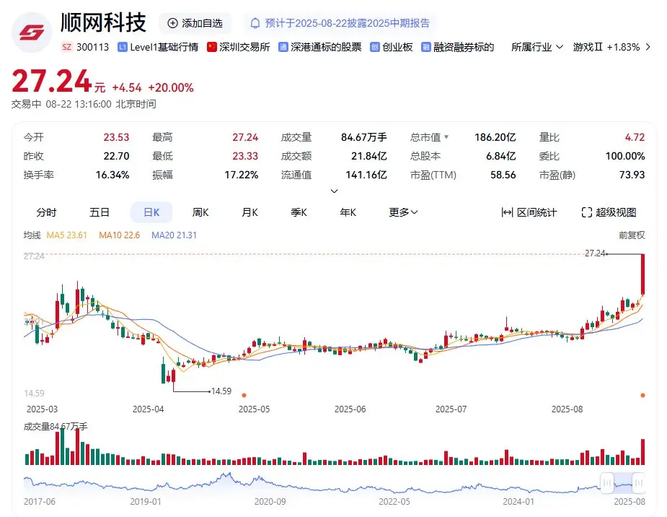This screenshot has width=667, height=517.
Task: Click the latest limit-up red candle
Action: click(x=642, y=274)
